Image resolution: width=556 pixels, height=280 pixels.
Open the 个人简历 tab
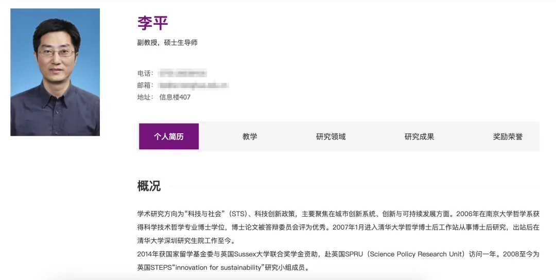169,136
